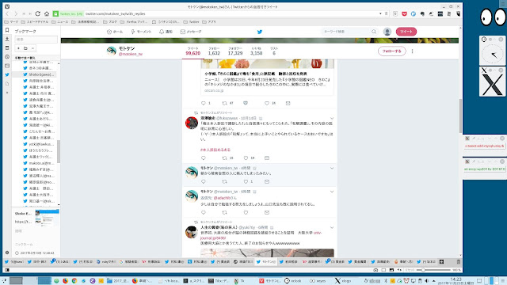Open sidebar settings gear at bottom left

[x=7, y=253]
